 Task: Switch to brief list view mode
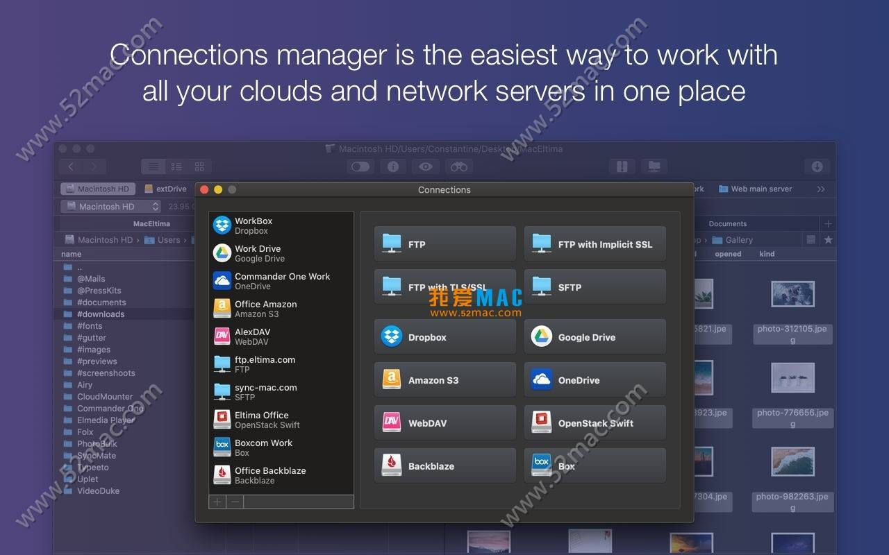pyautogui.click(x=176, y=166)
